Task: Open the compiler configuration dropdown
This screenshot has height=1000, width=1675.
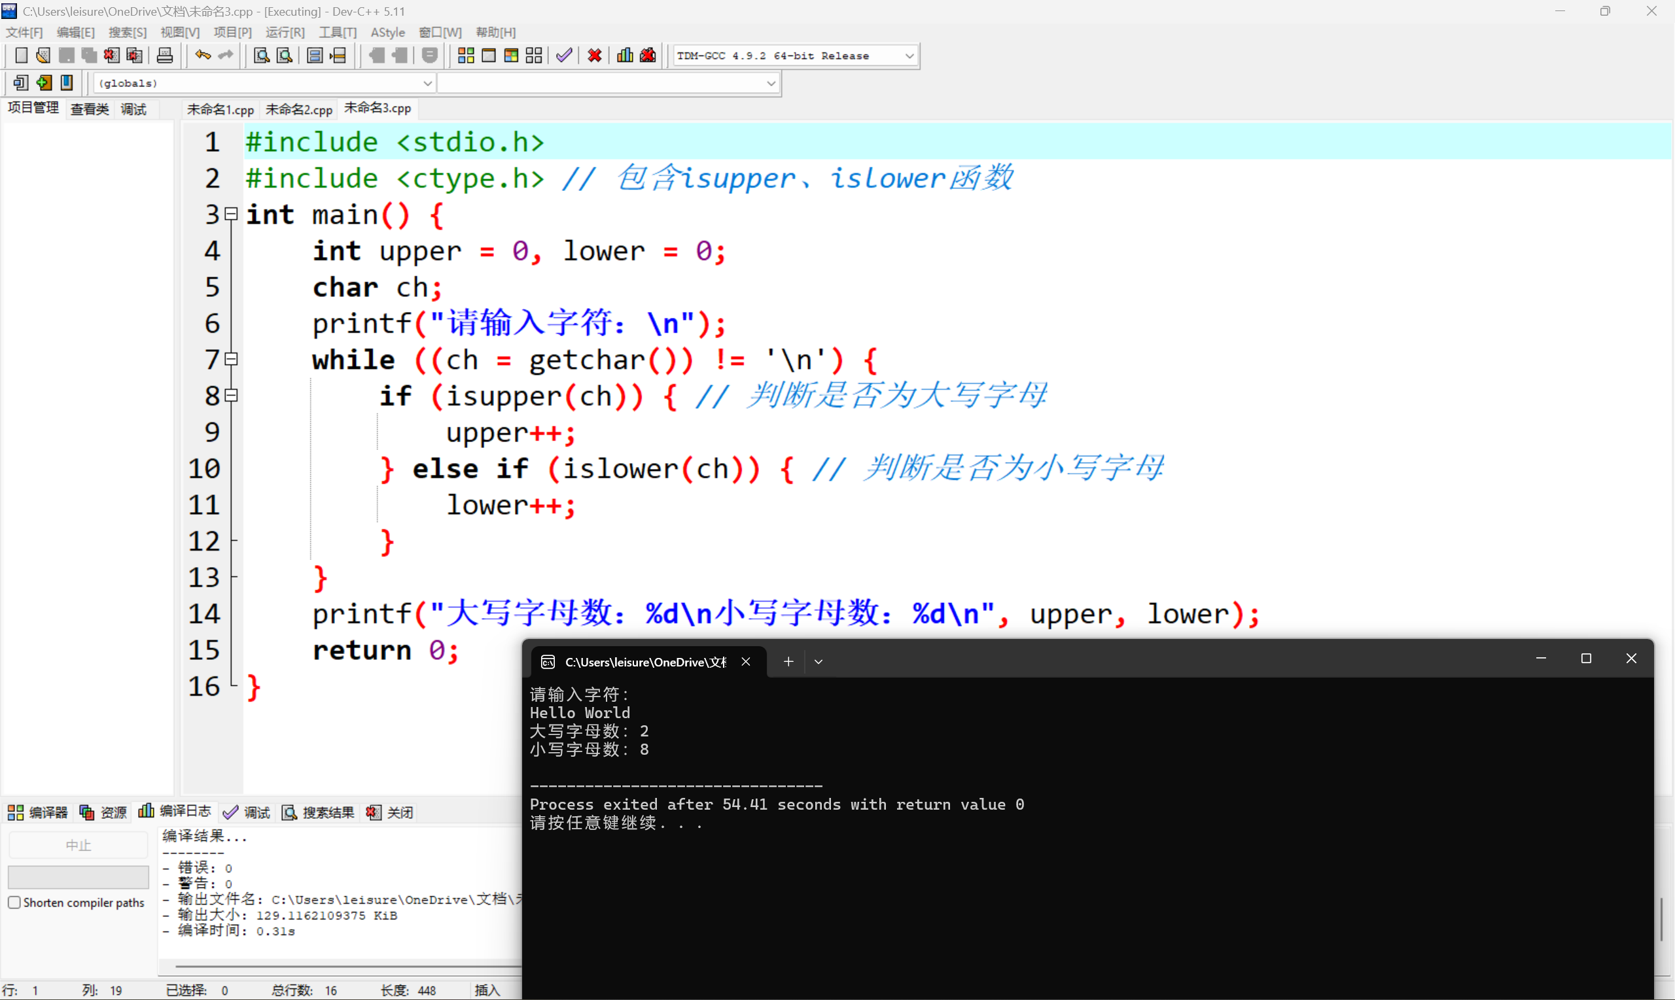Action: tap(910, 55)
